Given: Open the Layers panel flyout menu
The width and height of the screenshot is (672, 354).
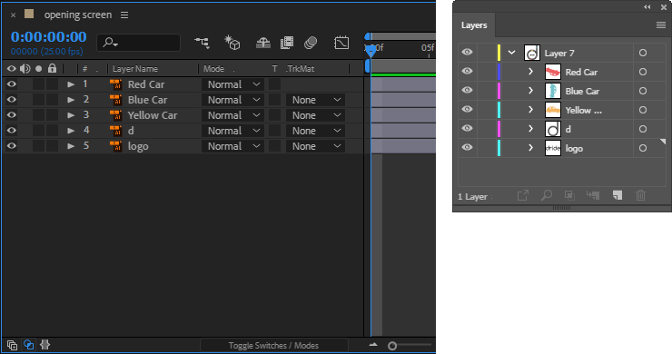Looking at the screenshot, I should click(661, 25).
